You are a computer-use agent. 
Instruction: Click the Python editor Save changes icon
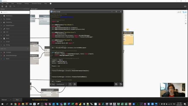pyautogui.click(x=116, y=84)
